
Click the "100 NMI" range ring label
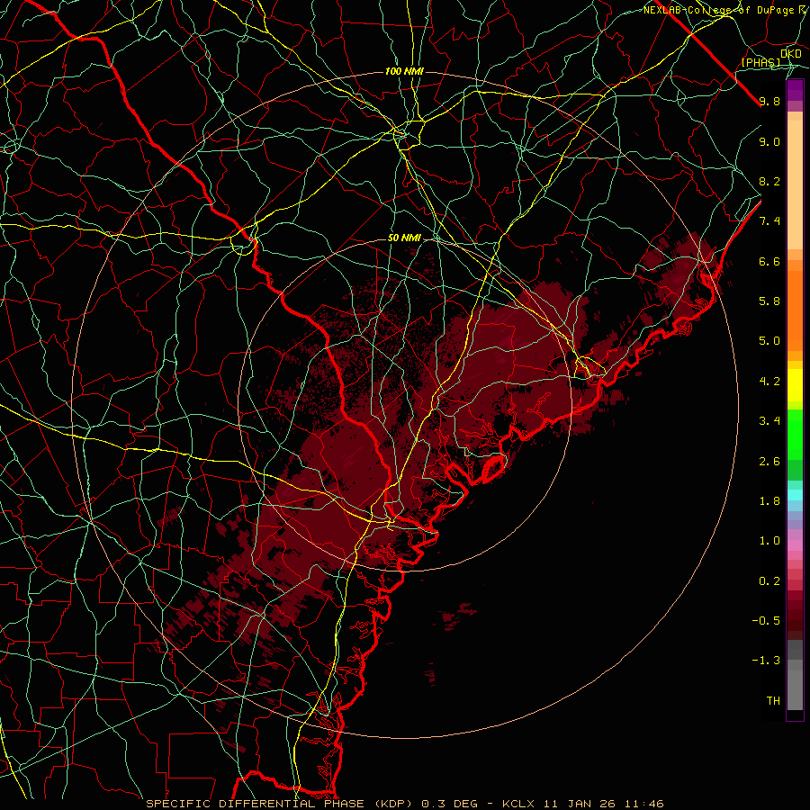404,71
